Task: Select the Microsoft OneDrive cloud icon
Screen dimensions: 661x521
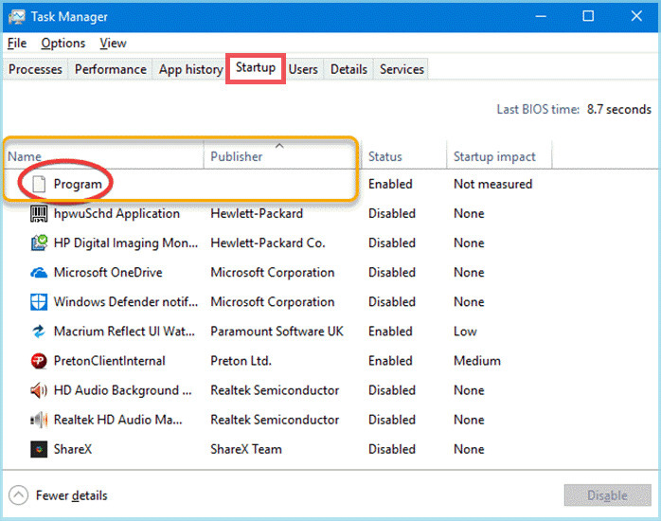Action: 39,273
